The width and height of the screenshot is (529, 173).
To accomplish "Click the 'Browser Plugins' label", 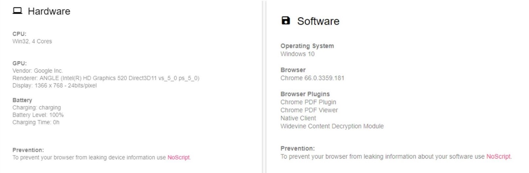I will tap(305, 94).
